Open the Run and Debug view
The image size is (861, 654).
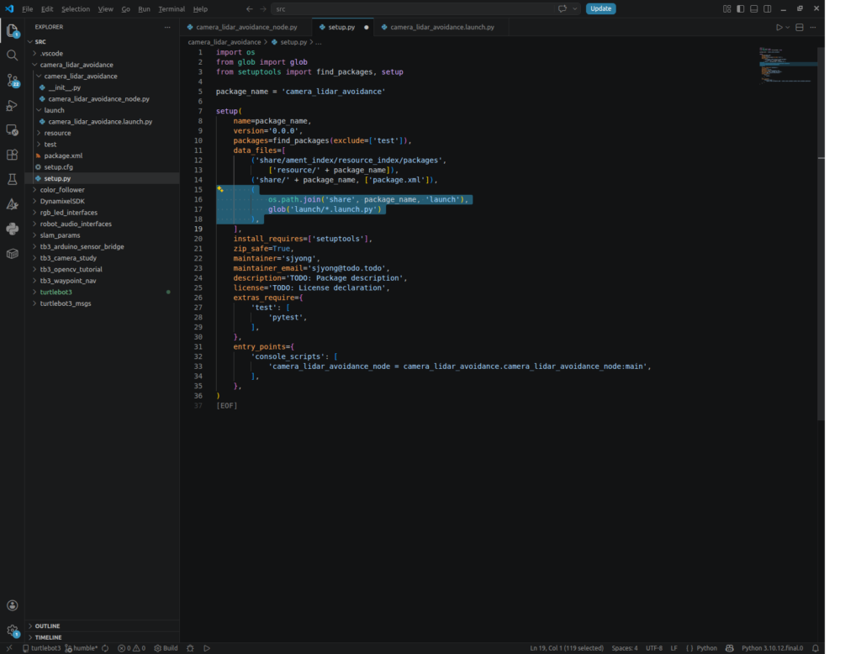click(12, 105)
